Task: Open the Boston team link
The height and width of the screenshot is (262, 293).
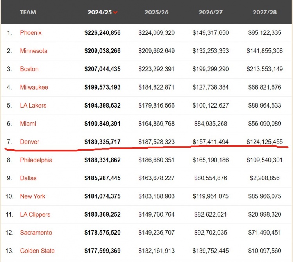Action: [x=29, y=69]
